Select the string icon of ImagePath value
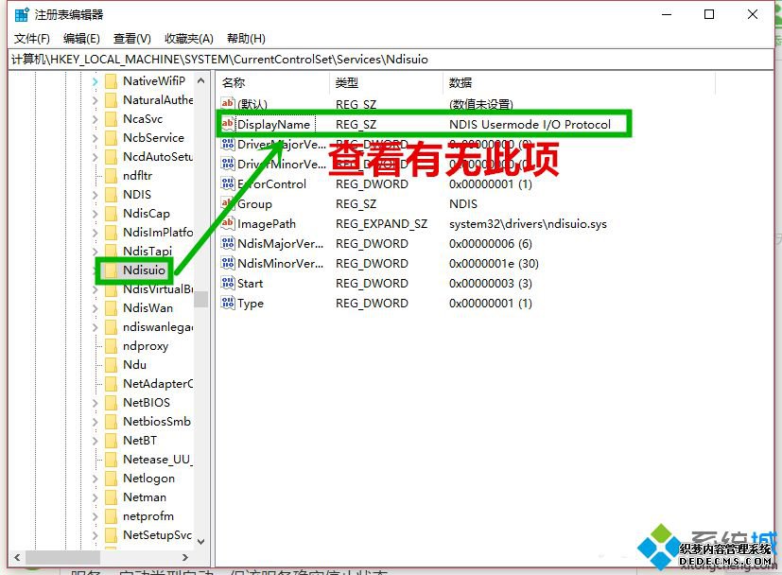This screenshot has width=782, height=575. click(x=228, y=223)
